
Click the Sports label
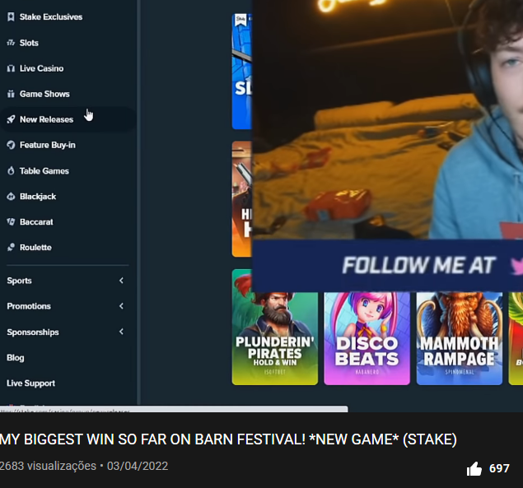tap(19, 281)
